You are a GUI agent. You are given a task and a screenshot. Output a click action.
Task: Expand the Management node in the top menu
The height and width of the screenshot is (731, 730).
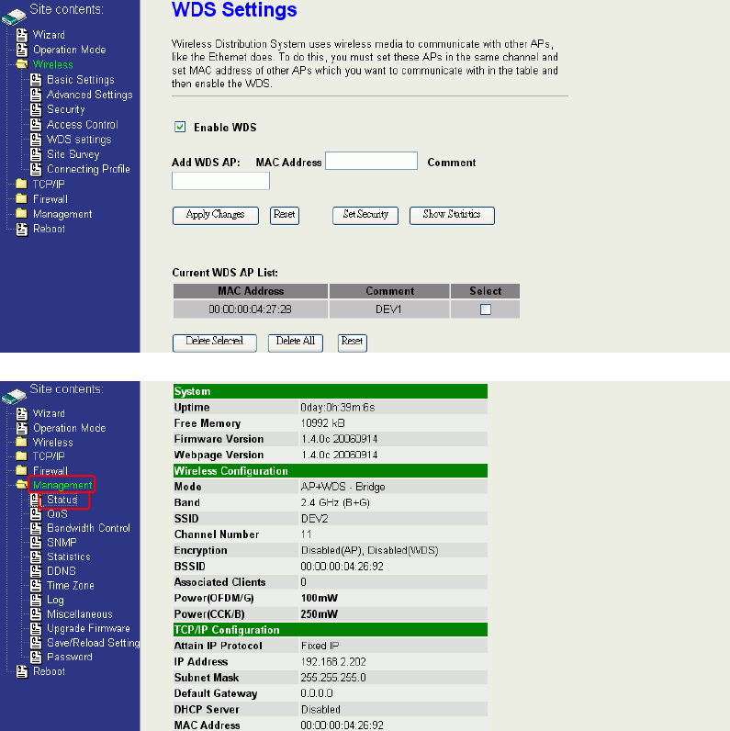(62, 214)
